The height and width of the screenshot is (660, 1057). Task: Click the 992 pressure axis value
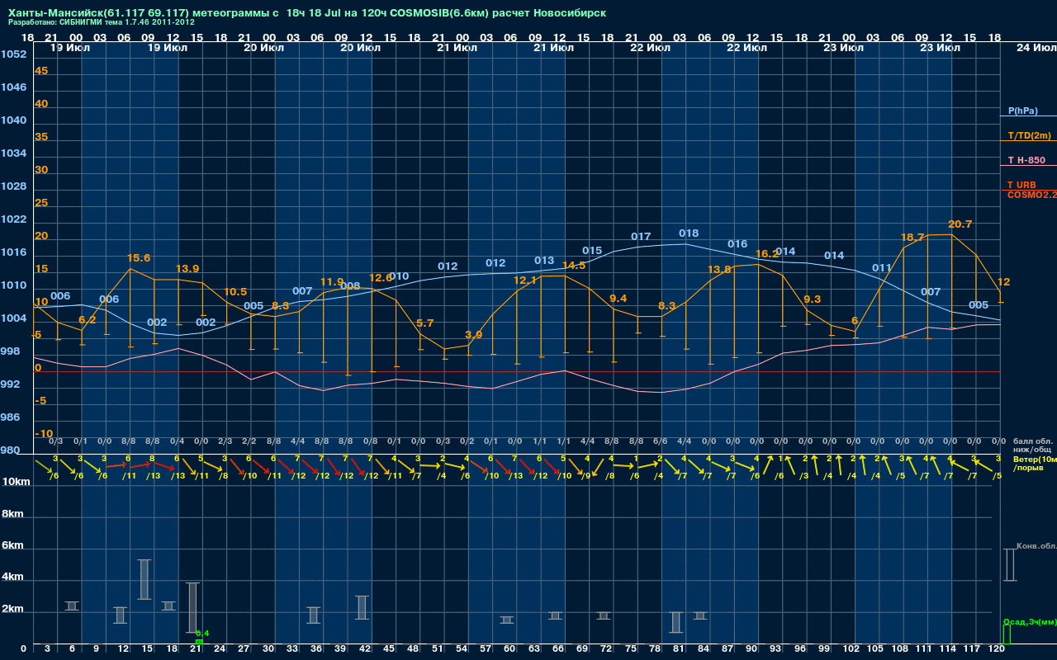tap(10, 384)
